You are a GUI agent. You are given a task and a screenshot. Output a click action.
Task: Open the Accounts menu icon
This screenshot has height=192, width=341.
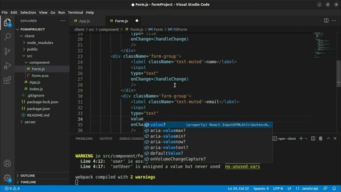point(7,163)
